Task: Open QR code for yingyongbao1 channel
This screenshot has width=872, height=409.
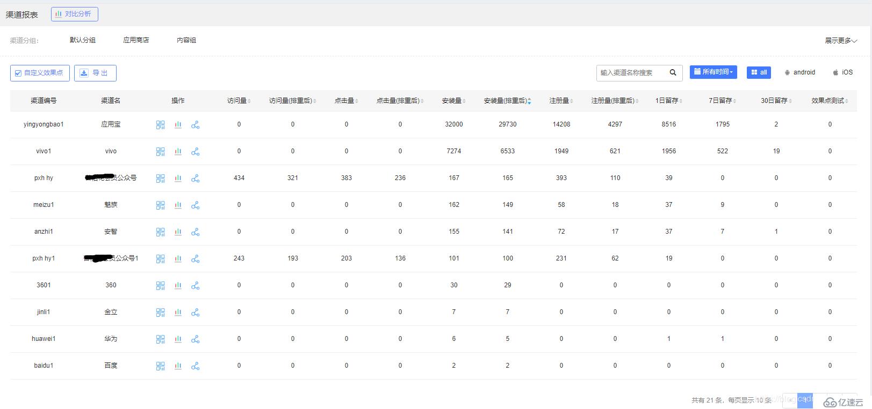Action: [160, 124]
